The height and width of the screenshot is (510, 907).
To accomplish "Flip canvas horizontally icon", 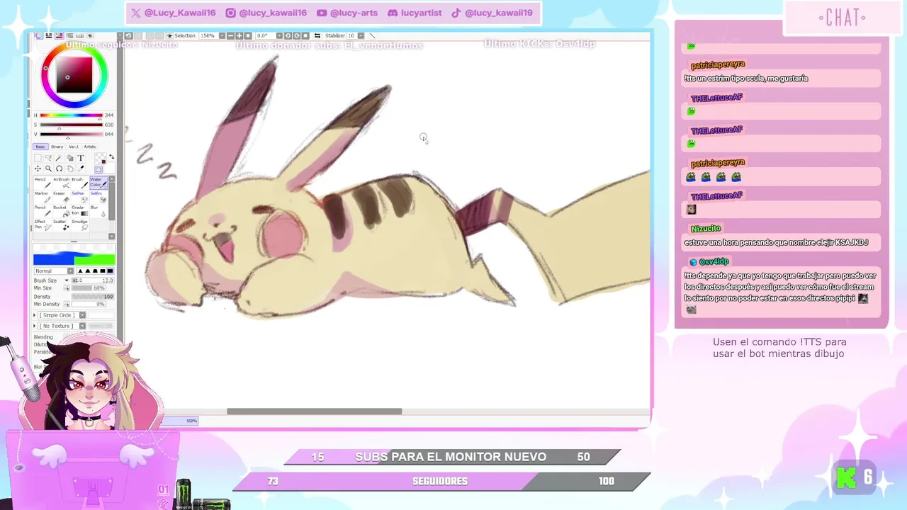I will coord(317,35).
